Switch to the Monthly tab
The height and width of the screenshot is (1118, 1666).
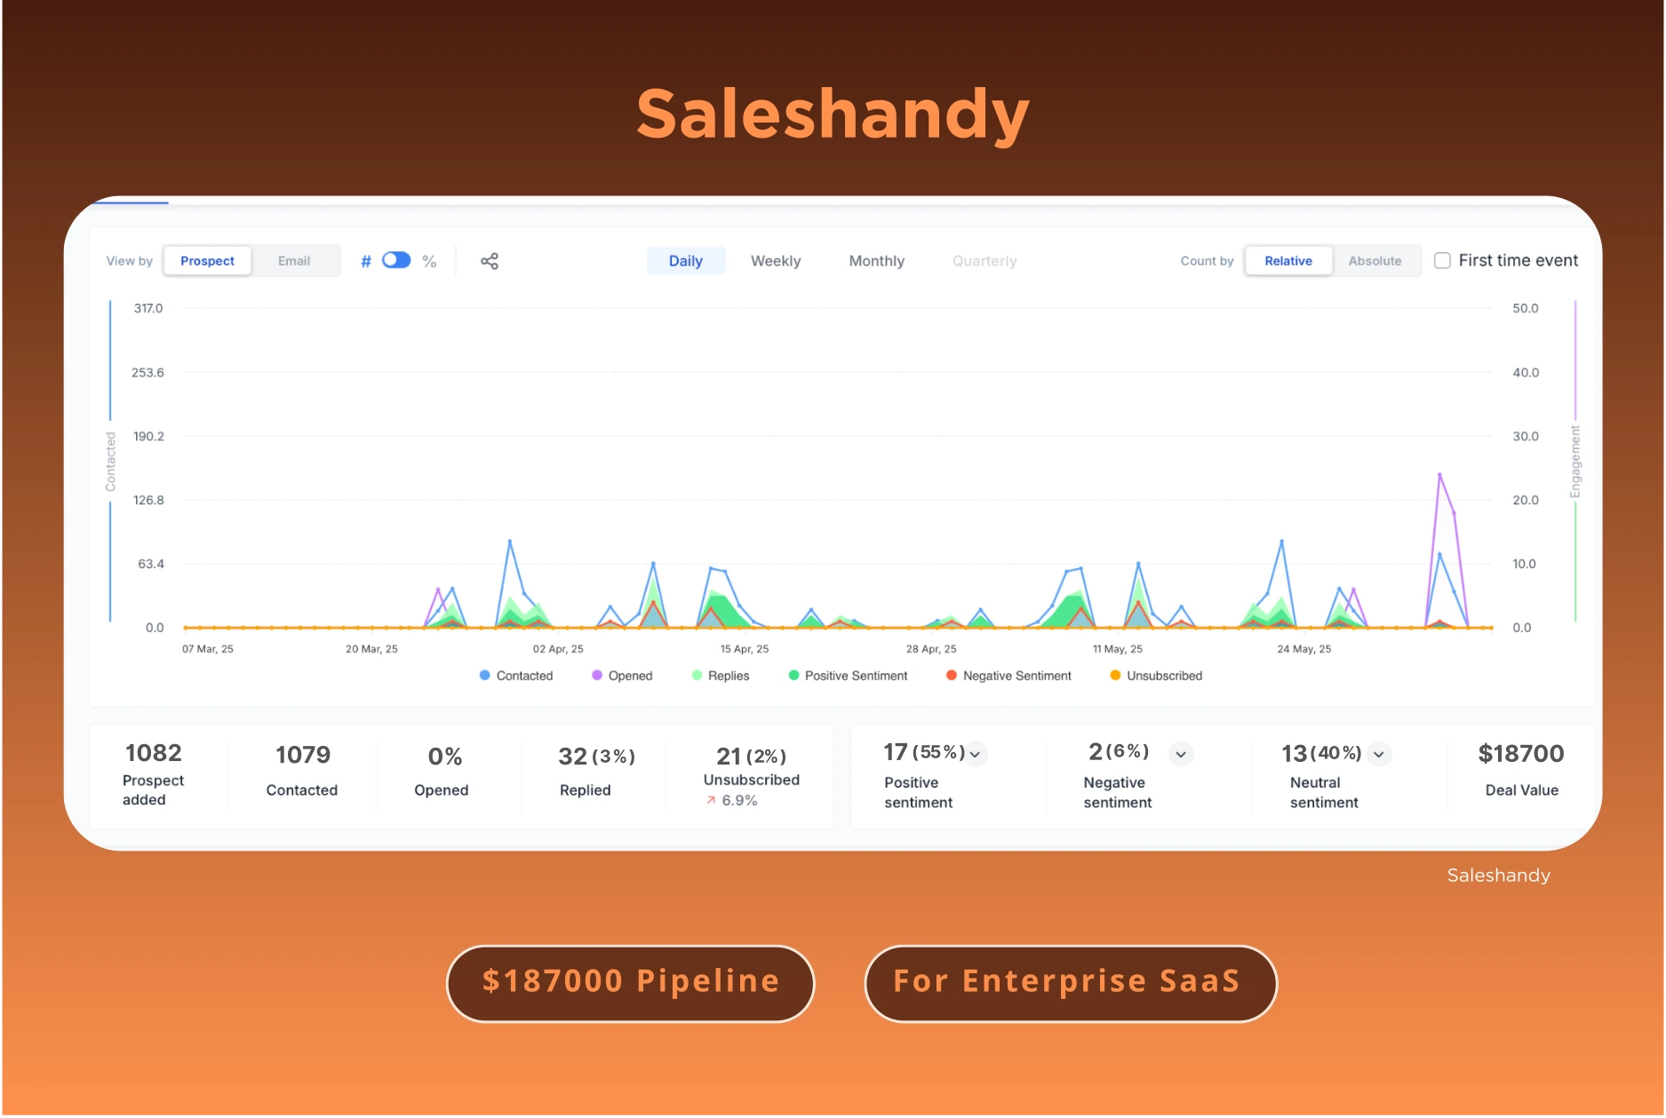(x=877, y=261)
